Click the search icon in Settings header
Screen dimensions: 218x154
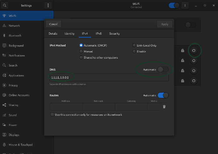tap(5, 5)
